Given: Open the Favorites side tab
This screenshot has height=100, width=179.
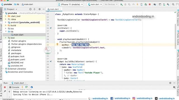Looking at the screenshot, I should tap(1, 90).
